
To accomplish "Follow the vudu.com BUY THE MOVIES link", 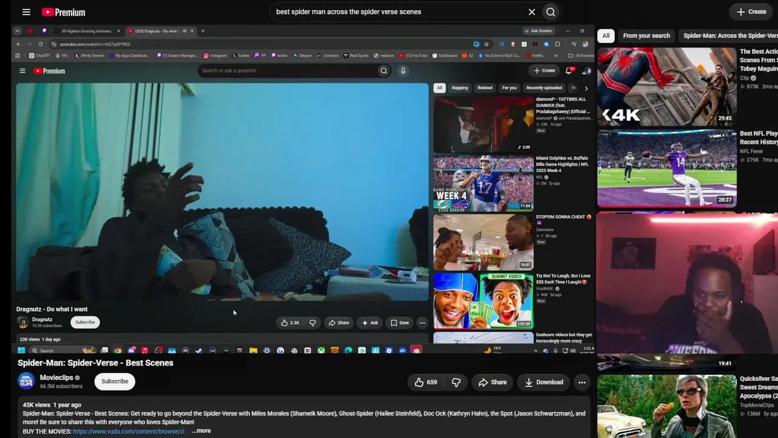I will pyautogui.click(x=129, y=431).
